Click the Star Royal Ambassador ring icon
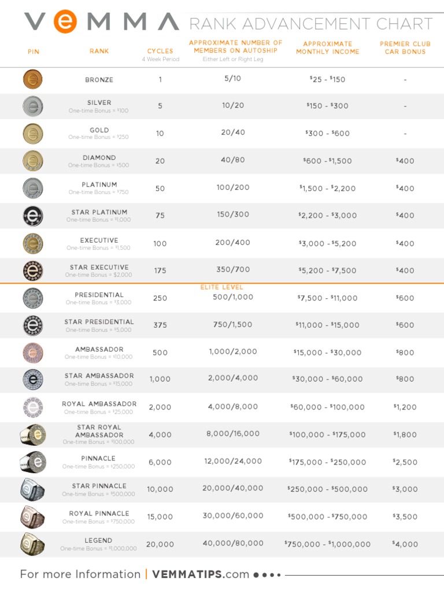Viewport: 444px width, 593px height. (33, 434)
